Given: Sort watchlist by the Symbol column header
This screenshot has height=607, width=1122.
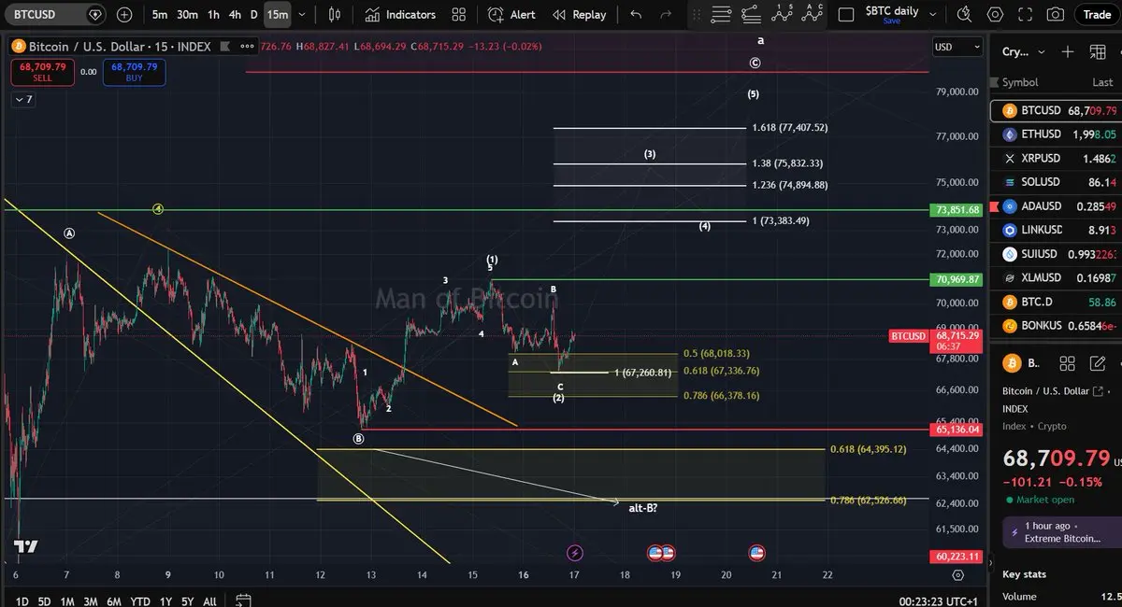Looking at the screenshot, I should (x=1020, y=82).
